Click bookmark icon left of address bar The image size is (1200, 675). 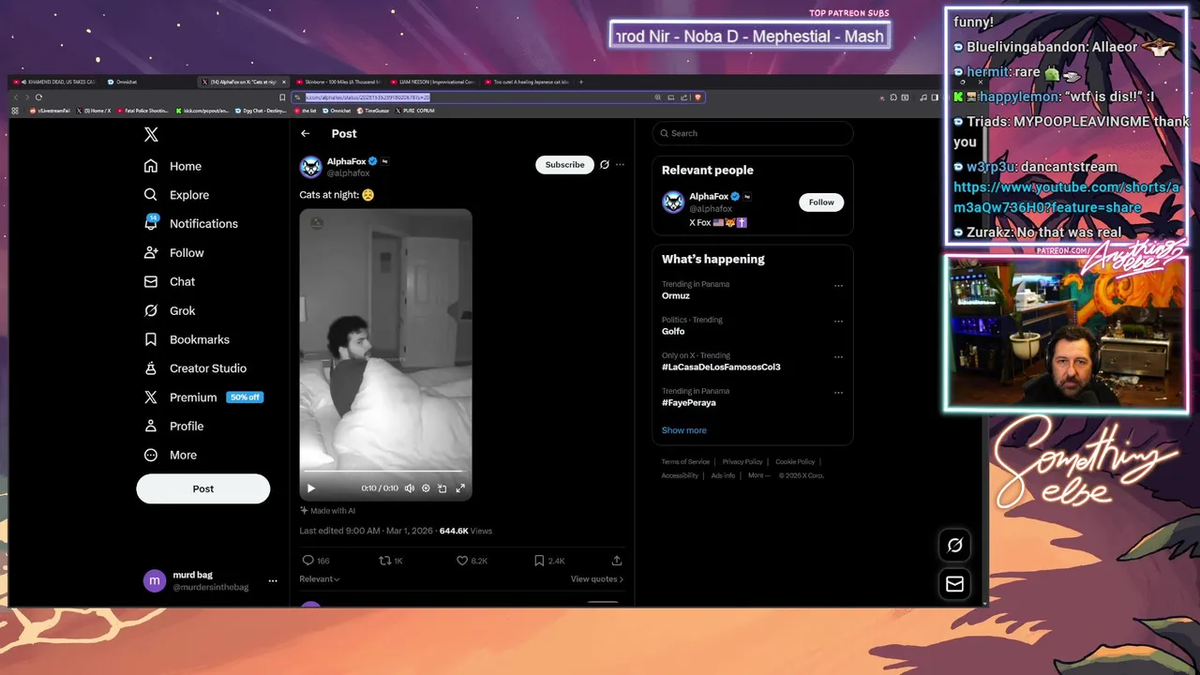click(x=282, y=97)
